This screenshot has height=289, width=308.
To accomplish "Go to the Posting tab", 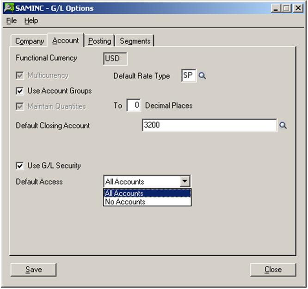I will click(x=99, y=41).
